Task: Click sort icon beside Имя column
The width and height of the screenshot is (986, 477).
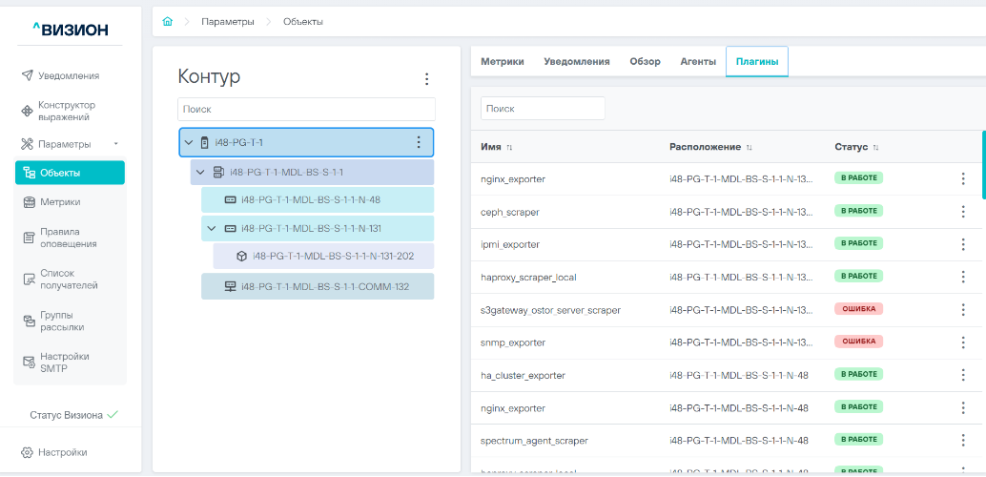Action: coord(509,148)
